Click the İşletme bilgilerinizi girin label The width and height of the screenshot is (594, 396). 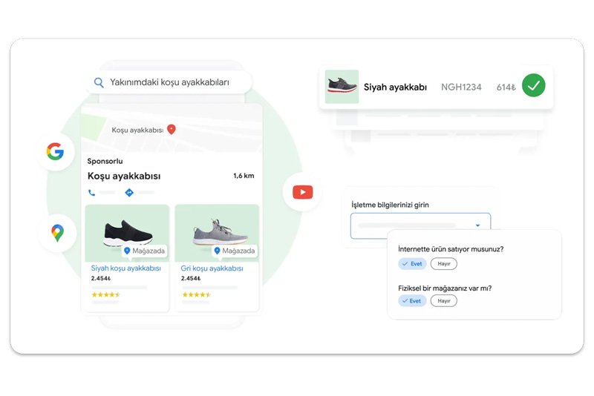(x=391, y=205)
